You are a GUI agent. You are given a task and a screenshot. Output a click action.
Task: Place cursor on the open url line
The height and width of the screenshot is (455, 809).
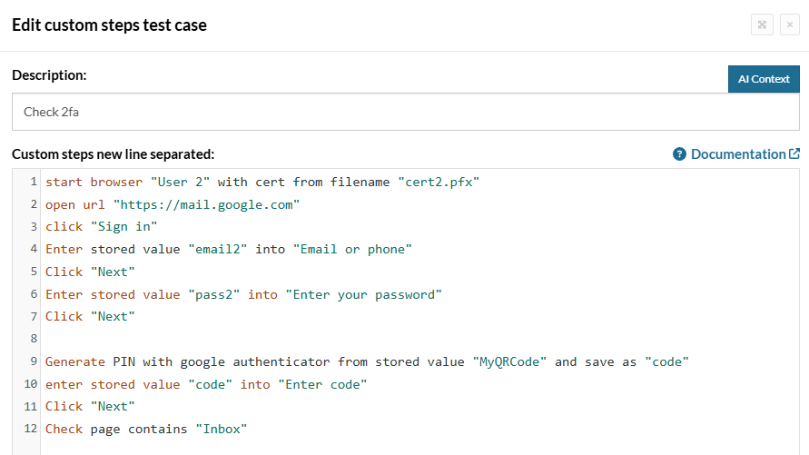(173, 205)
